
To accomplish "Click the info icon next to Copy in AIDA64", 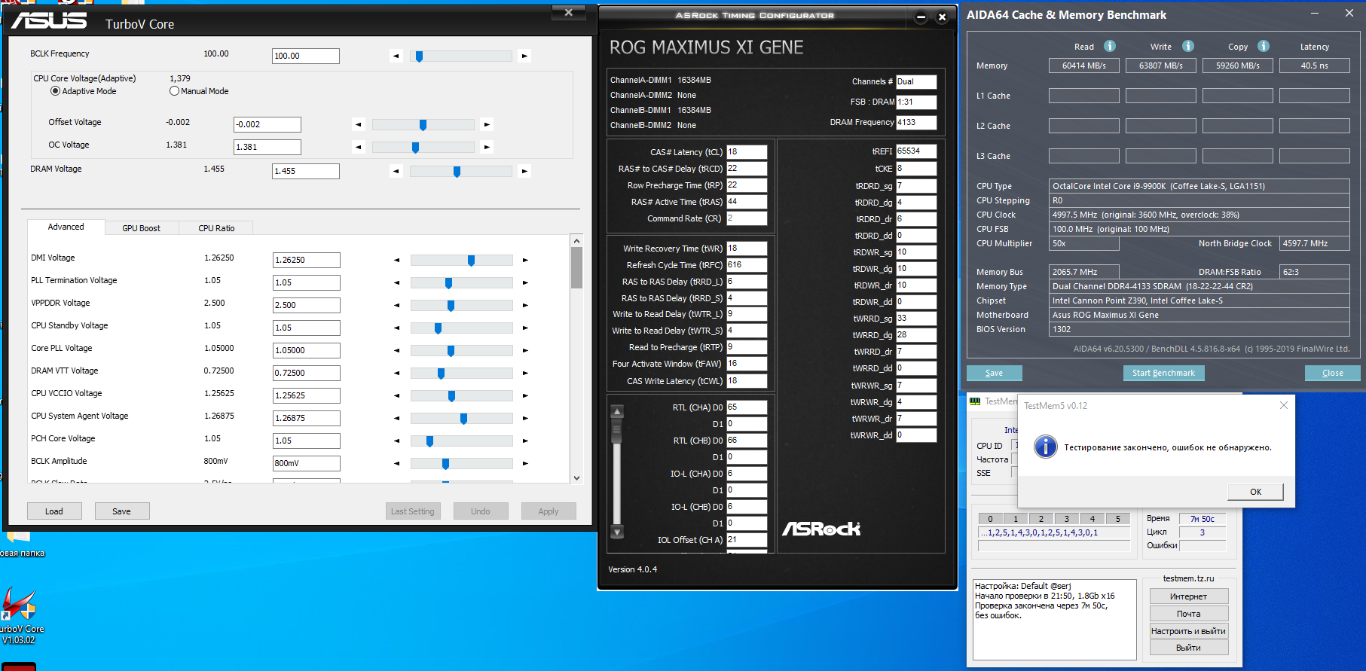I will (x=1264, y=46).
